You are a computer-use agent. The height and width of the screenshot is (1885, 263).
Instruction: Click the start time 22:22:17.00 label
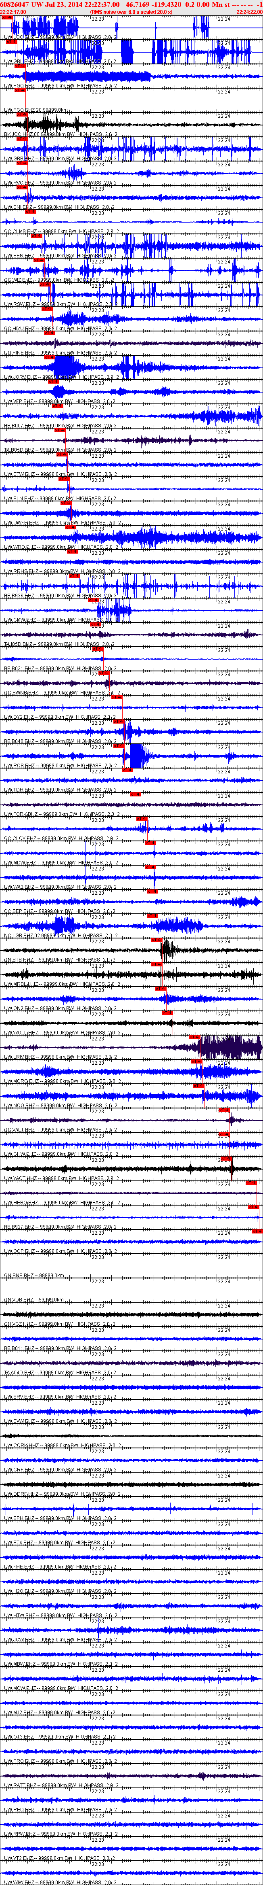tap(13, 13)
